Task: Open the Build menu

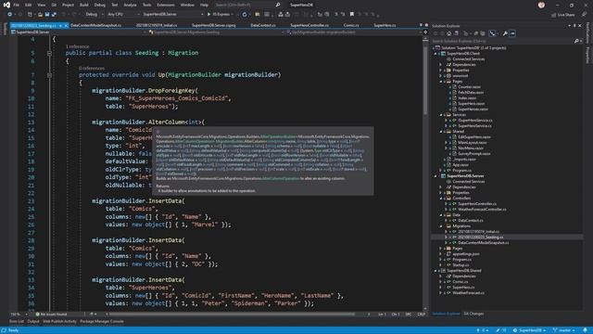Action: (84, 5)
